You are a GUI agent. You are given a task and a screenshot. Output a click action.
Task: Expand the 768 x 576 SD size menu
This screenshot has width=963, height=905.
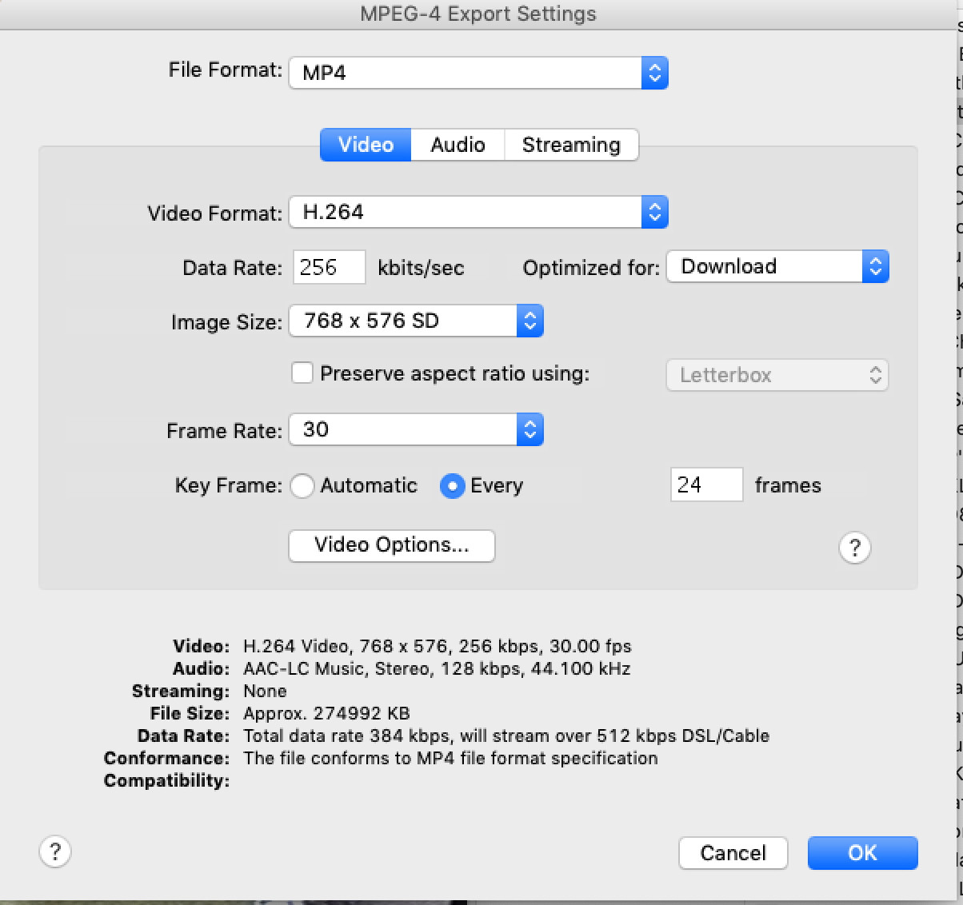(403, 321)
